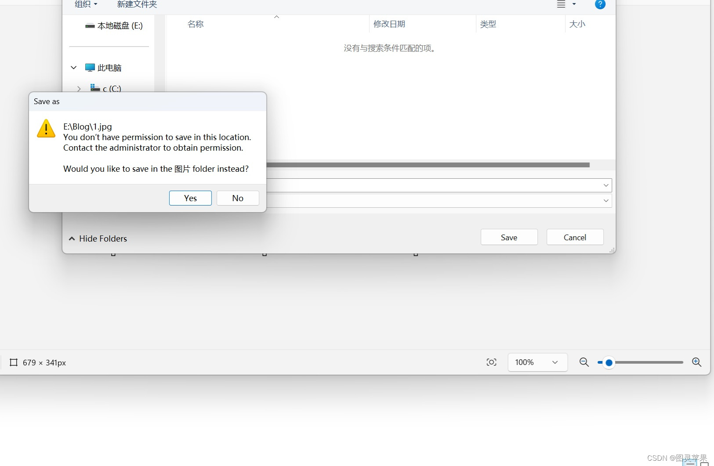Screen dimensions: 714x466
Task: Sort files by the 大小 column
Action: (x=577, y=24)
